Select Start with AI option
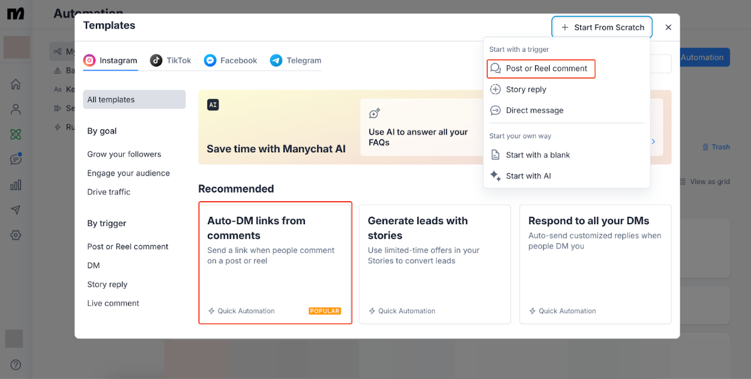The image size is (751, 379). [528, 176]
